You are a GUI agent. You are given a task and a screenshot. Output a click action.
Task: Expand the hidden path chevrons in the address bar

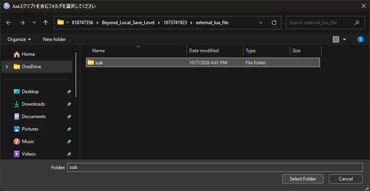click(x=67, y=23)
